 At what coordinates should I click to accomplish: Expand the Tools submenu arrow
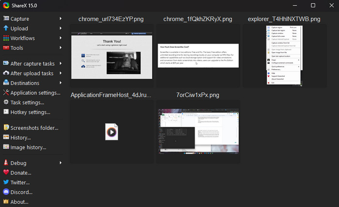coord(61,47)
